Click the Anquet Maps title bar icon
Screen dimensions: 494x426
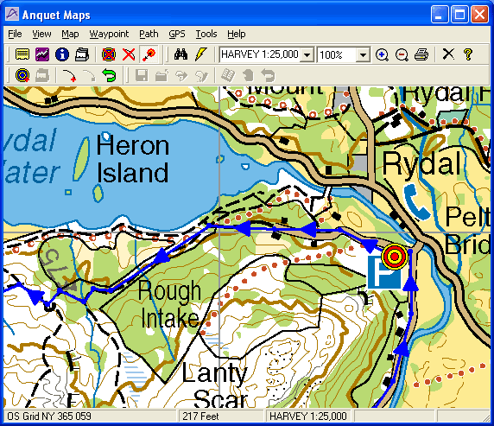point(12,15)
